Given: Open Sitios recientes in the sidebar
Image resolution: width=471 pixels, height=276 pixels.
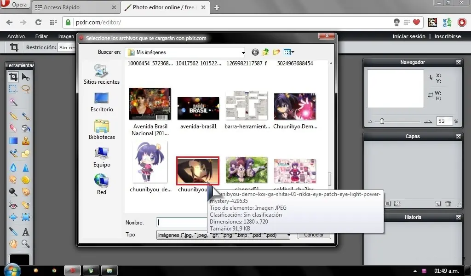Looking at the screenshot, I should click(x=102, y=74).
